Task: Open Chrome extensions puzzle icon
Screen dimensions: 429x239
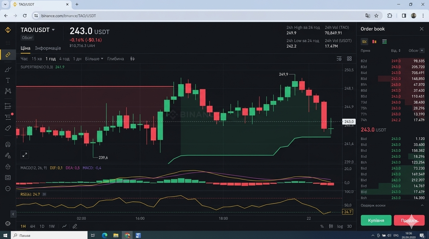Action: [x=390, y=16]
